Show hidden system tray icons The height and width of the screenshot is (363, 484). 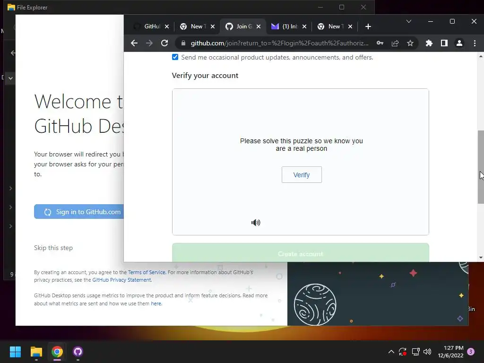(x=391, y=352)
